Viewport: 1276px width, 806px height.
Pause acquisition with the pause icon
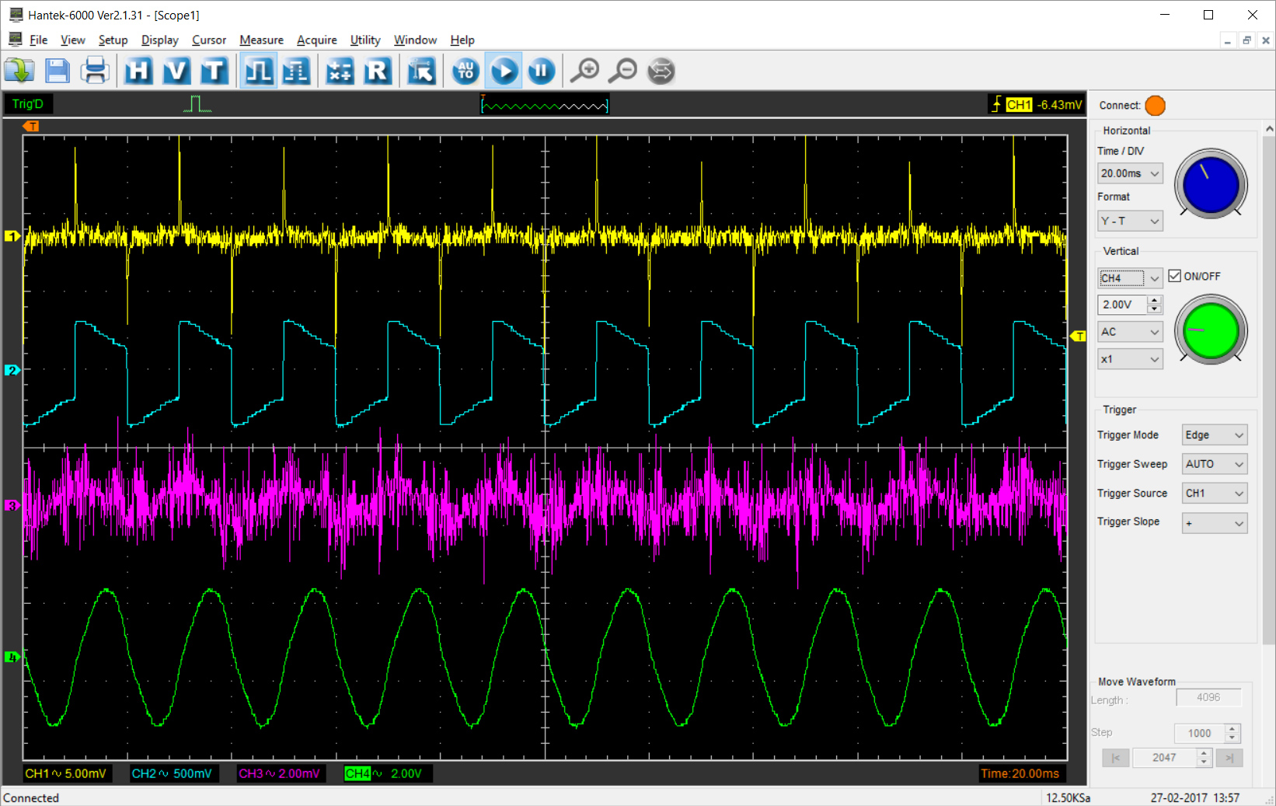pyautogui.click(x=542, y=72)
